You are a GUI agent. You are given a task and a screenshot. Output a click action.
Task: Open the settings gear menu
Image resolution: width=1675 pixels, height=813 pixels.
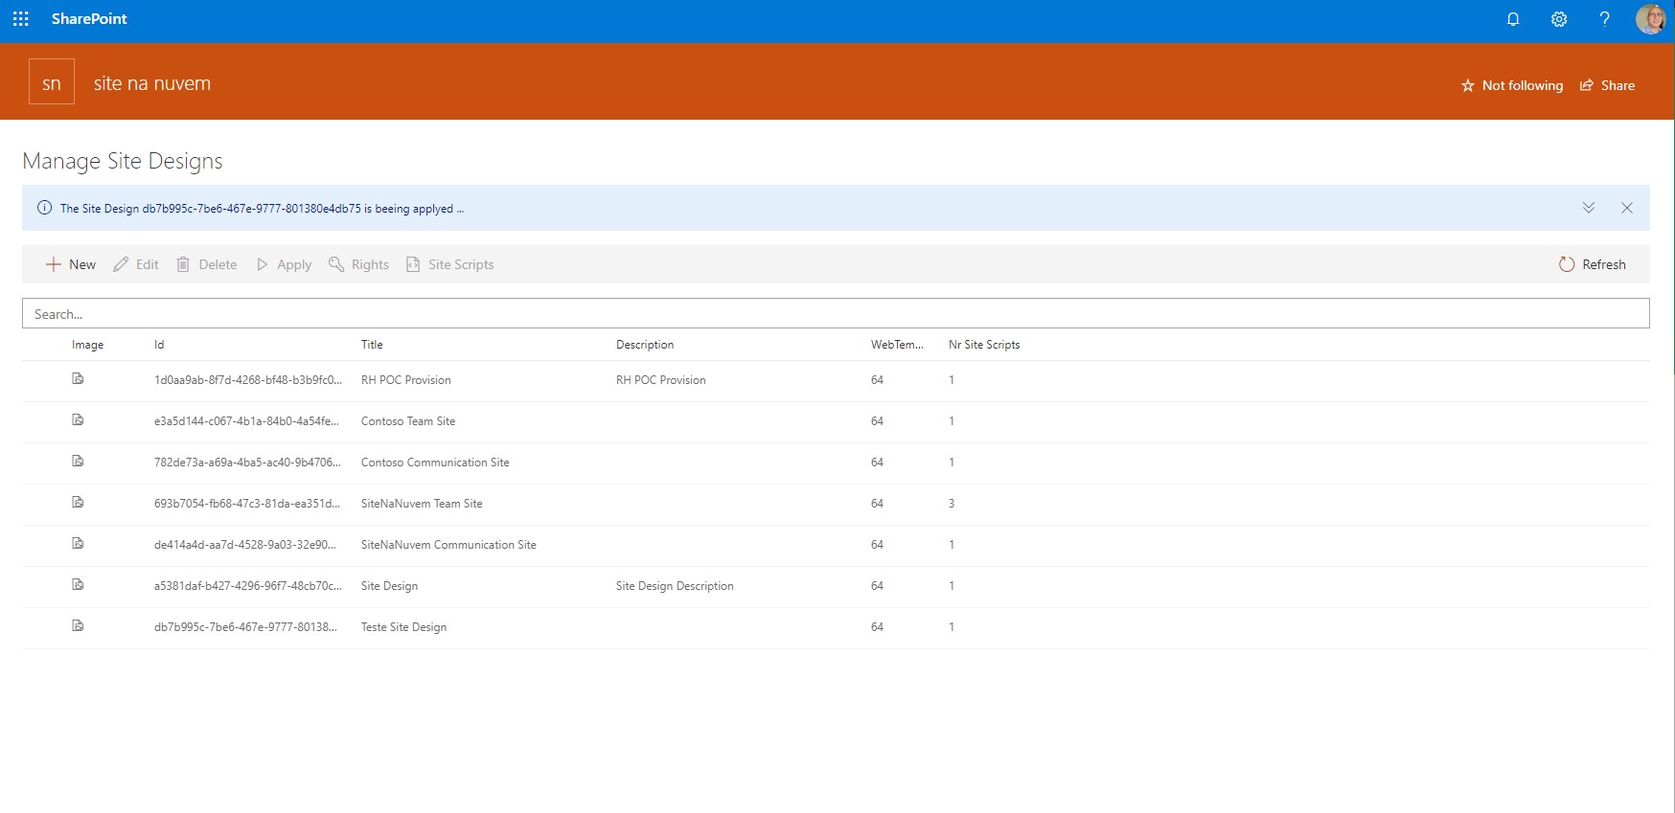1559,19
